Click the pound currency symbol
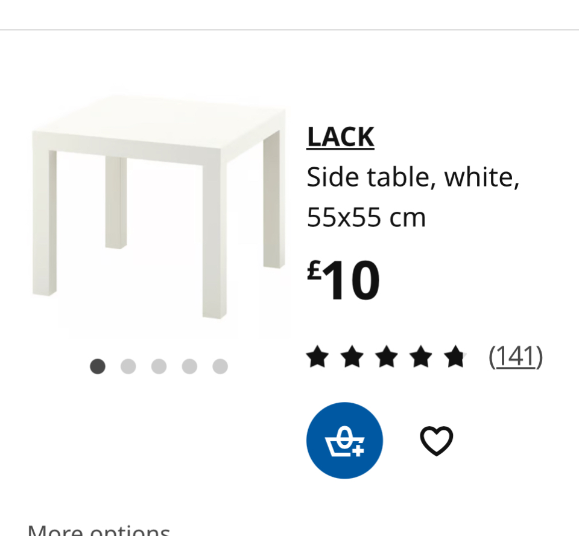Image resolution: width=579 pixels, height=536 pixels. 314,271
